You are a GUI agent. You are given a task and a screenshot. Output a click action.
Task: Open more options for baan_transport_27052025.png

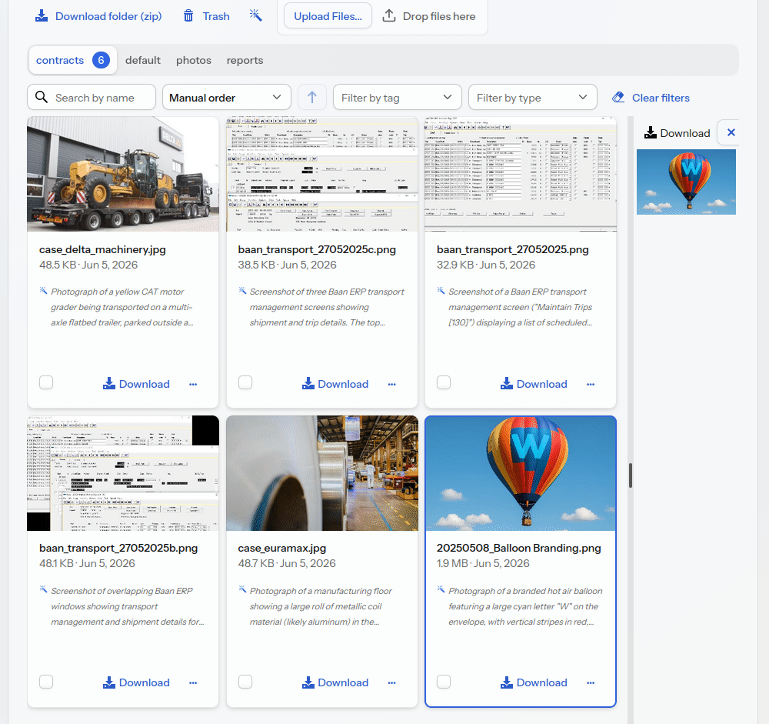(x=591, y=385)
